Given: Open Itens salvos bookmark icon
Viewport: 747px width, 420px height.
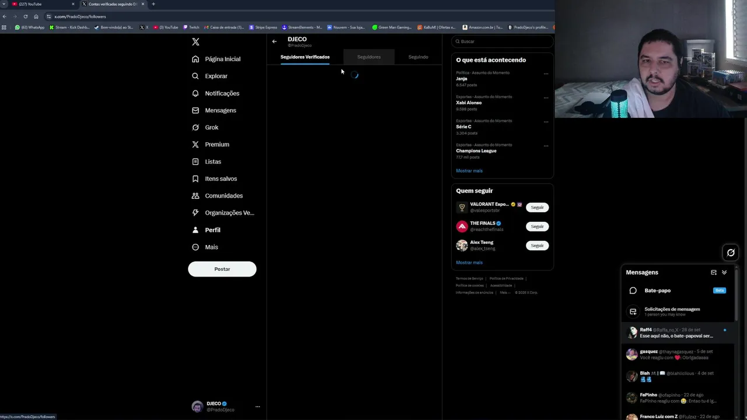Looking at the screenshot, I should [196, 178].
